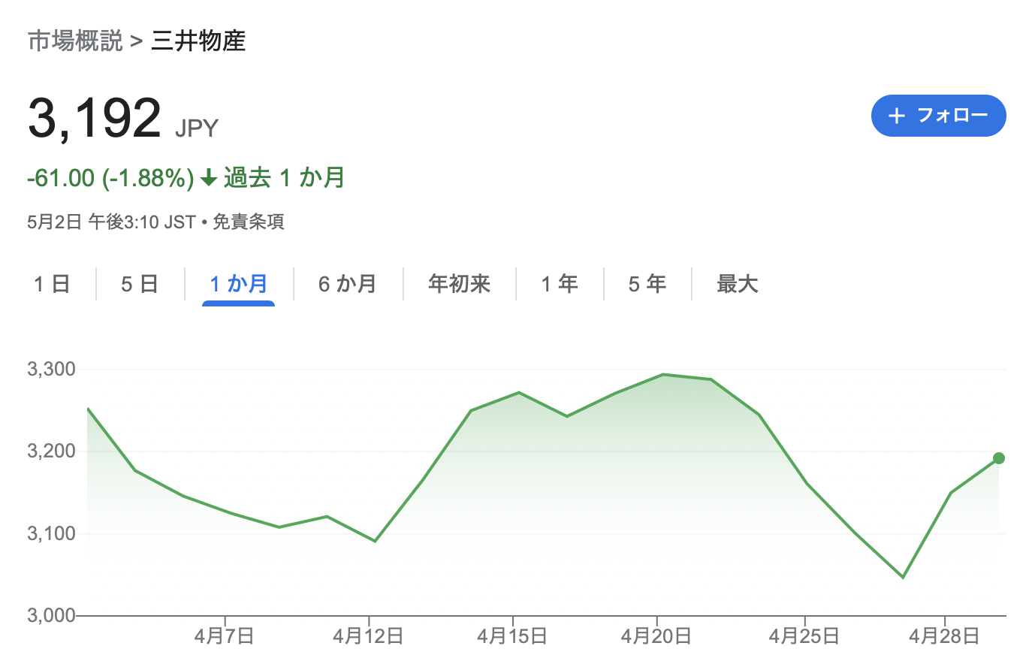Viewport: 1026px width, 664px height.
Task: Click the 三井物産 breadcrumb text
Action: [x=198, y=41]
